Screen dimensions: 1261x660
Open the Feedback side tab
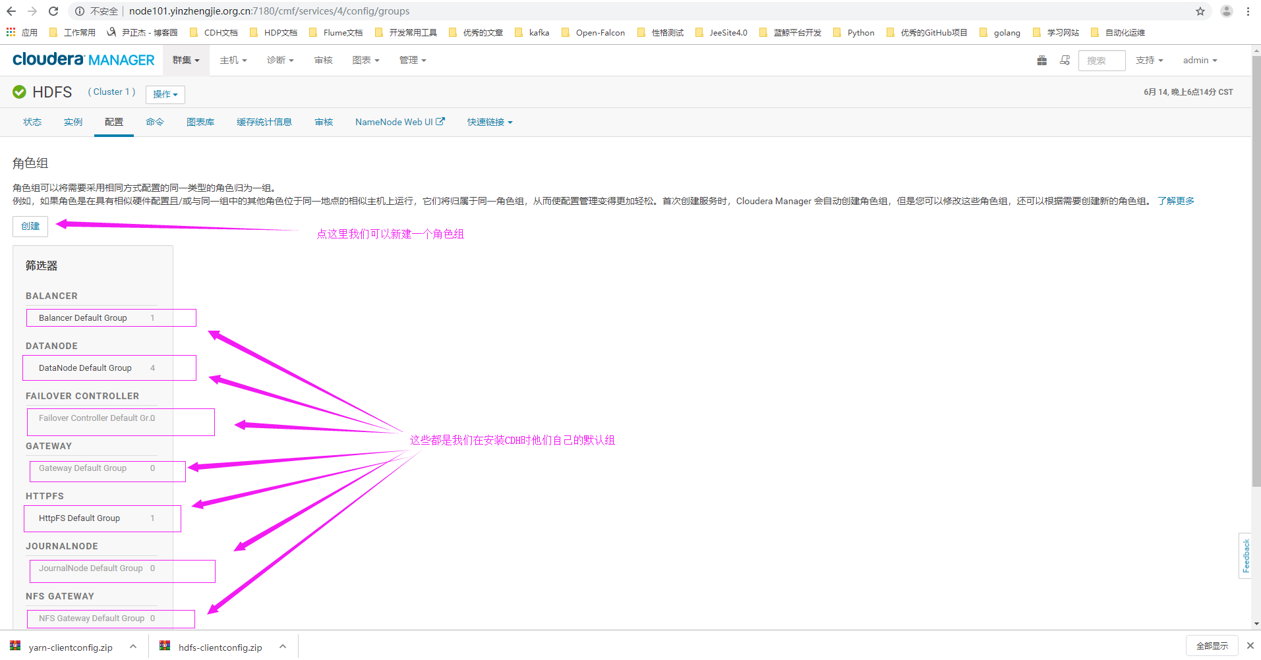pos(1245,555)
